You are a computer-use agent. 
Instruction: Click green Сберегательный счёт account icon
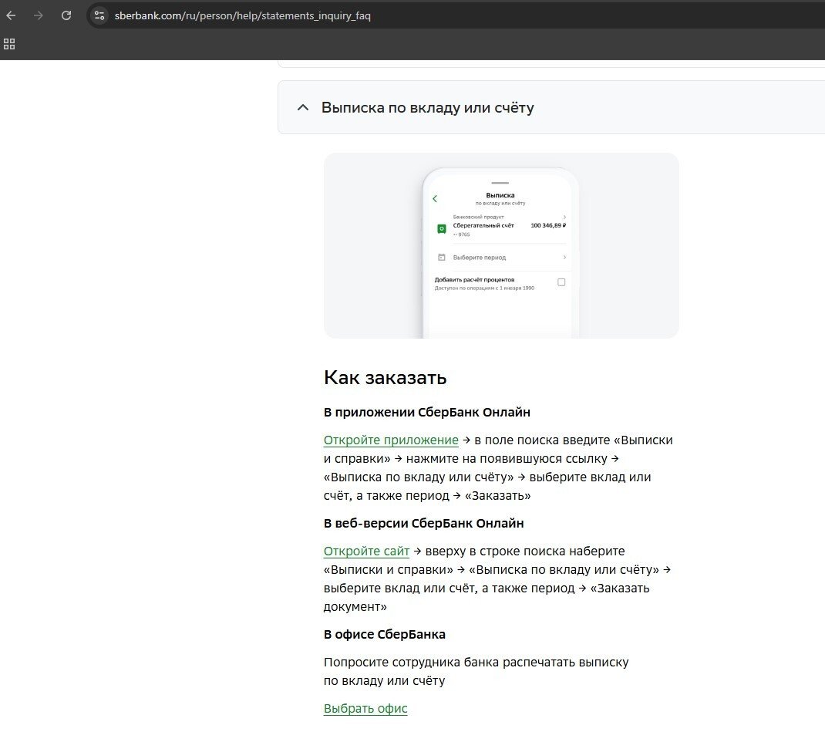[x=442, y=229]
